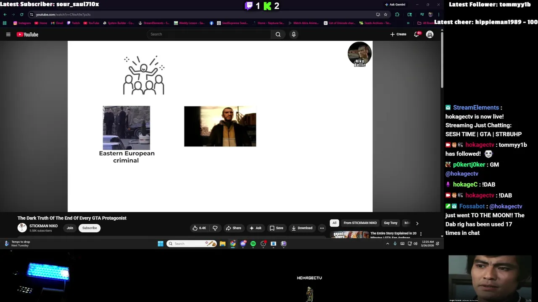Image resolution: width=538 pixels, height=302 pixels.
Task: Select the From STICKMAN NIKO chip
Action: click(360, 223)
